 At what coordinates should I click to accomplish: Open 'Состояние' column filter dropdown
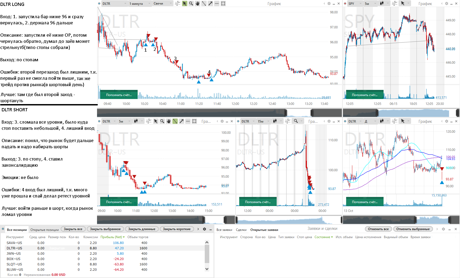(332, 237)
